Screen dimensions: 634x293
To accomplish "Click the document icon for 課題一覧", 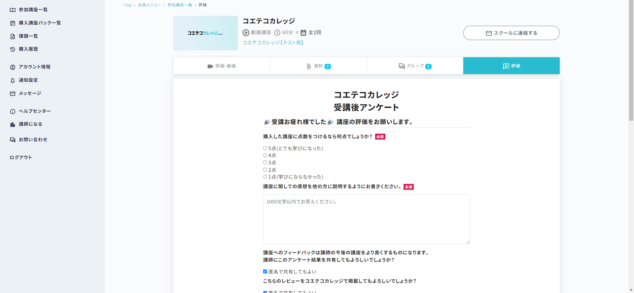I will (13, 36).
